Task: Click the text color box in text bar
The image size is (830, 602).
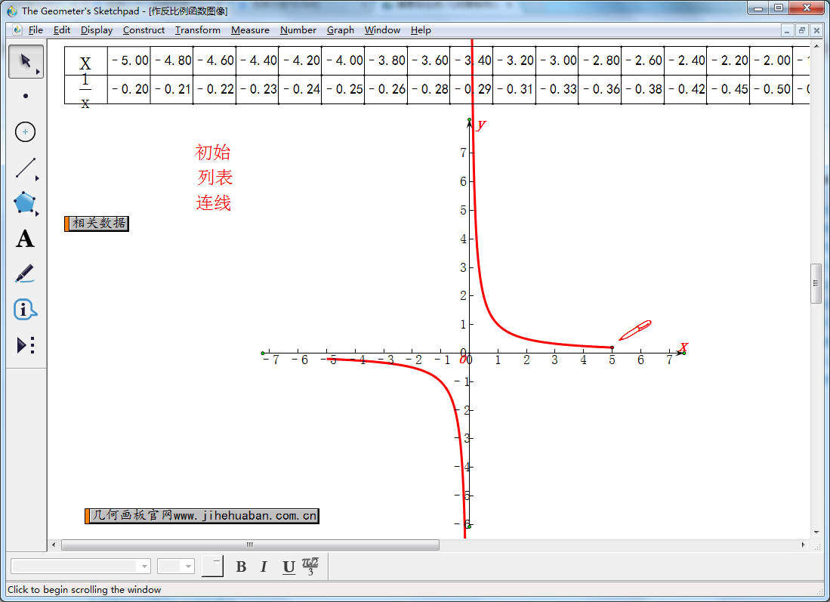Action: (x=212, y=566)
